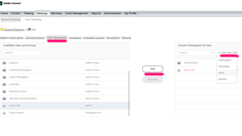
Task: Click the group icon beside Learners
Action: [x=4, y=84]
